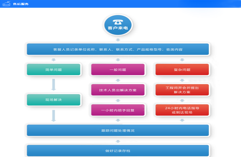The height and width of the screenshot is (157, 241).
Task: Select the red 复杂问题 box
Action: (182, 70)
